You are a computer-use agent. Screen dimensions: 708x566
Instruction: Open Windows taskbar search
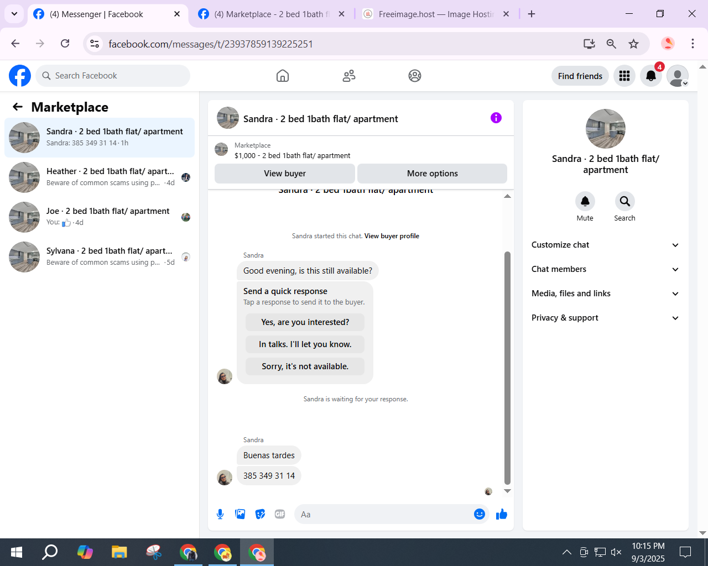pos(50,552)
